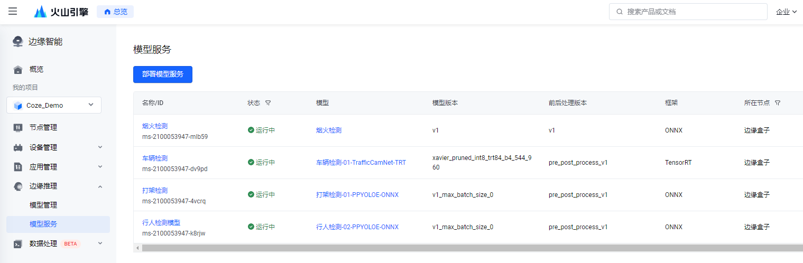
Task: Click the Volcano Engine logo
Action: (x=61, y=12)
